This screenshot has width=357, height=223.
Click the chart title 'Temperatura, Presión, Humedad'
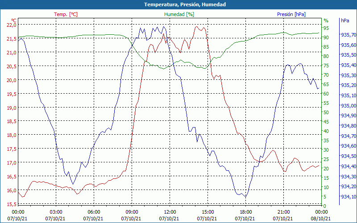point(185,4)
